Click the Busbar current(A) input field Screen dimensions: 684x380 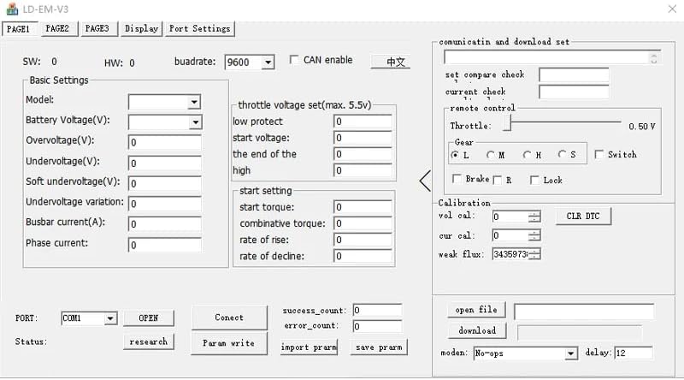coord(164,224)
